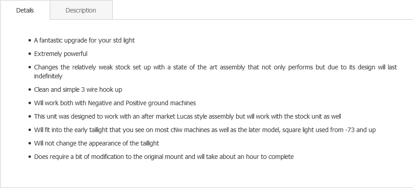Click the bullet before 'Will not change'

tap(30, 143)
